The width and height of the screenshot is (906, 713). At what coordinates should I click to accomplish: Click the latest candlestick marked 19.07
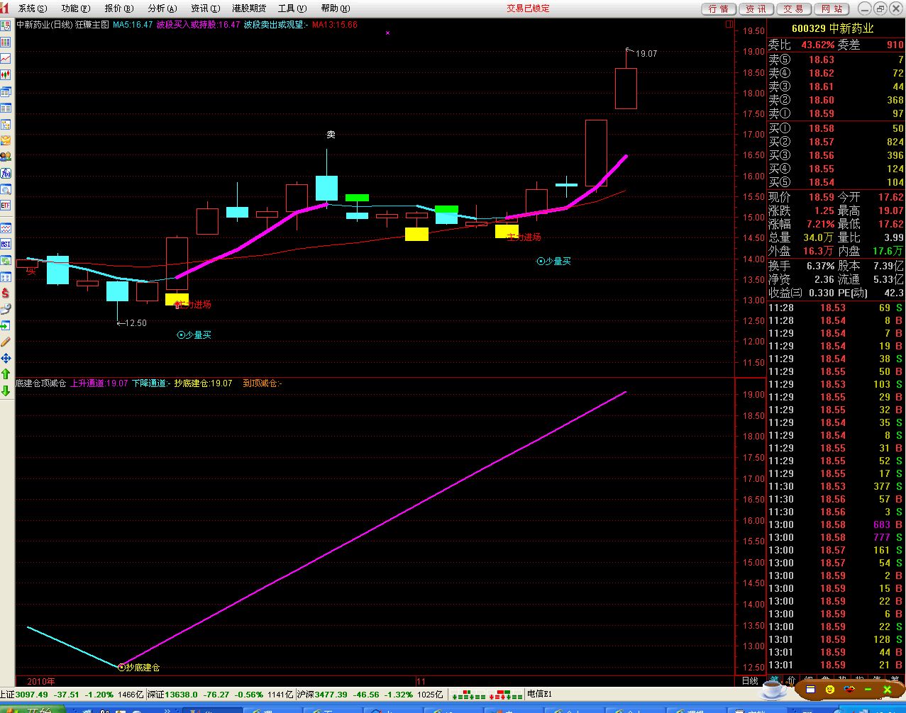pyautogui.click(x=626, y=88)
